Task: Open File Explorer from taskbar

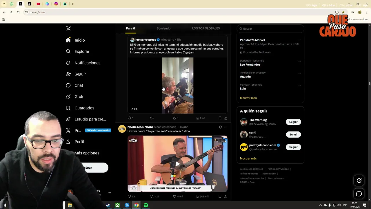Action: [70, 205]
